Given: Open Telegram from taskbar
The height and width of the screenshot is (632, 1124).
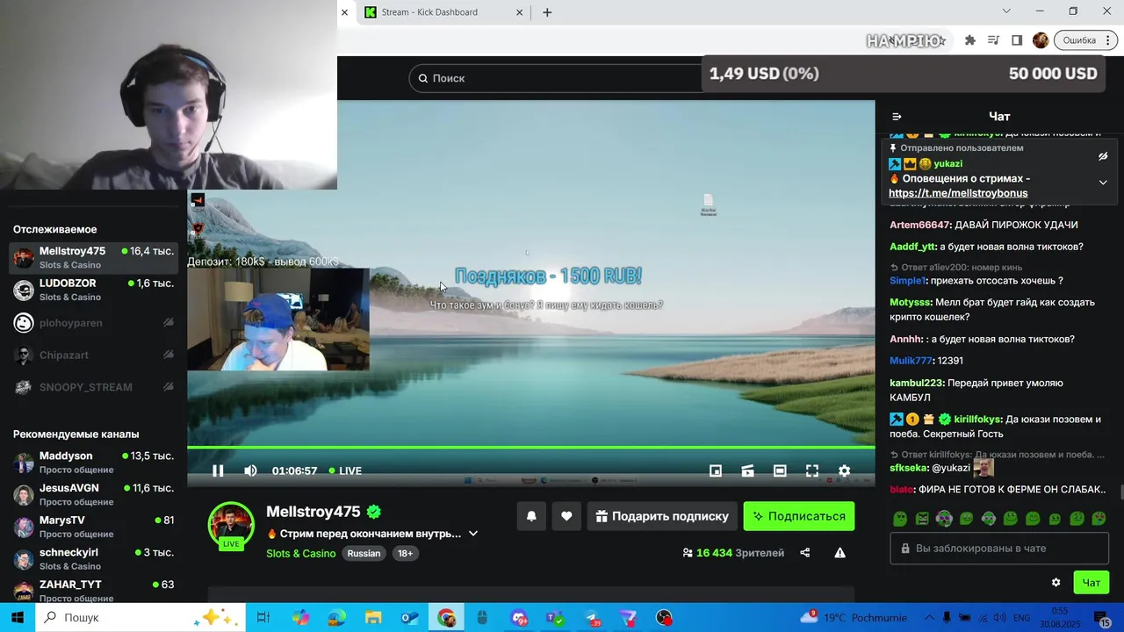Looking at the screenshot, I should tap(592, 618).
